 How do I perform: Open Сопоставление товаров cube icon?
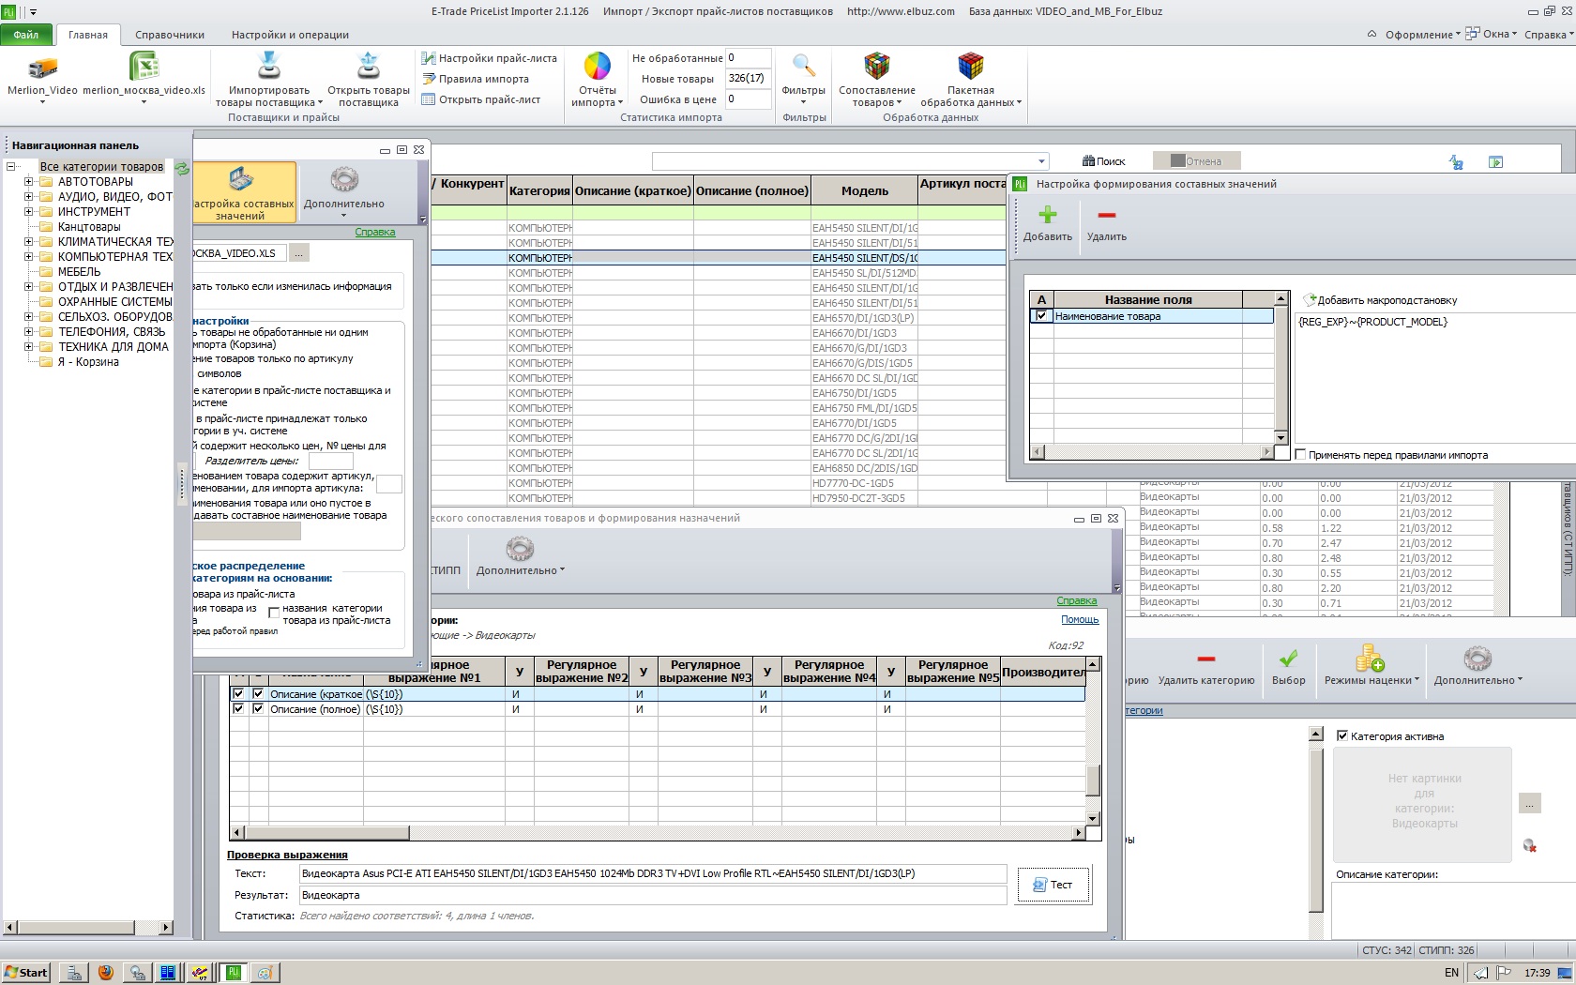(877, 66)
